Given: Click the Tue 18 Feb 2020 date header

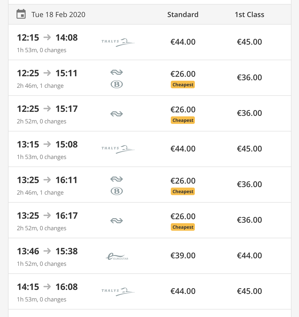Looking at the screenshot, I should 58,15.
